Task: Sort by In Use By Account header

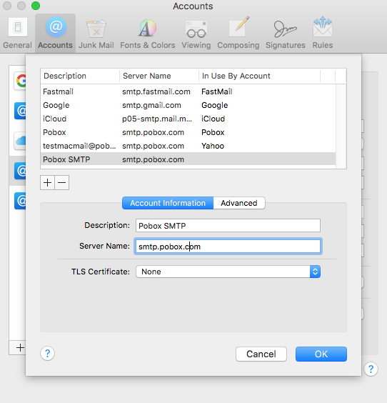Action: 259,76
